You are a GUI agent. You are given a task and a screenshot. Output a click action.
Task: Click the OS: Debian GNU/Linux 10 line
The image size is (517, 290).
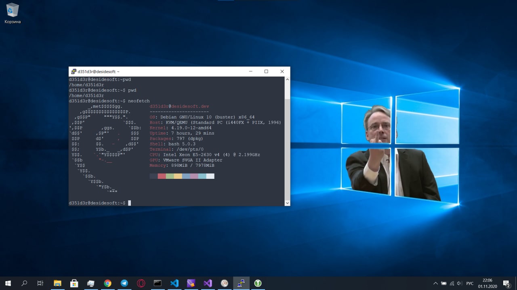coord(202,117)
